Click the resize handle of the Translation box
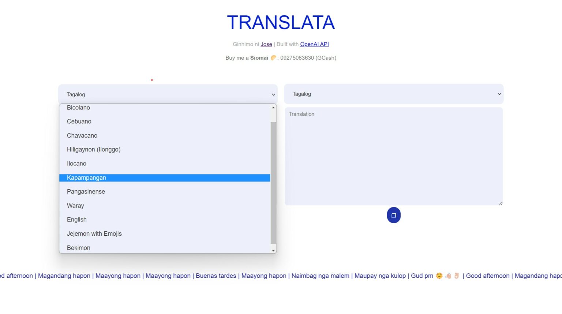 (x=501, y=203)
